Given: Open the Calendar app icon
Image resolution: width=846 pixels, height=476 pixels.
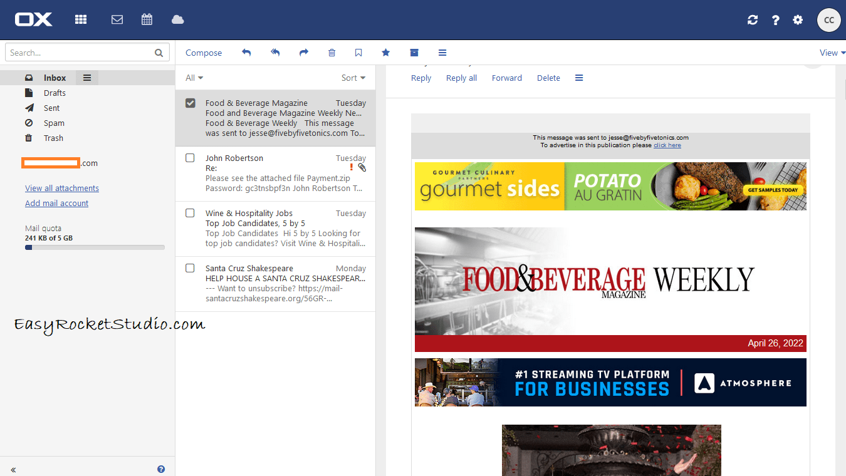Looking at the screenshot, I should point(147,19).
